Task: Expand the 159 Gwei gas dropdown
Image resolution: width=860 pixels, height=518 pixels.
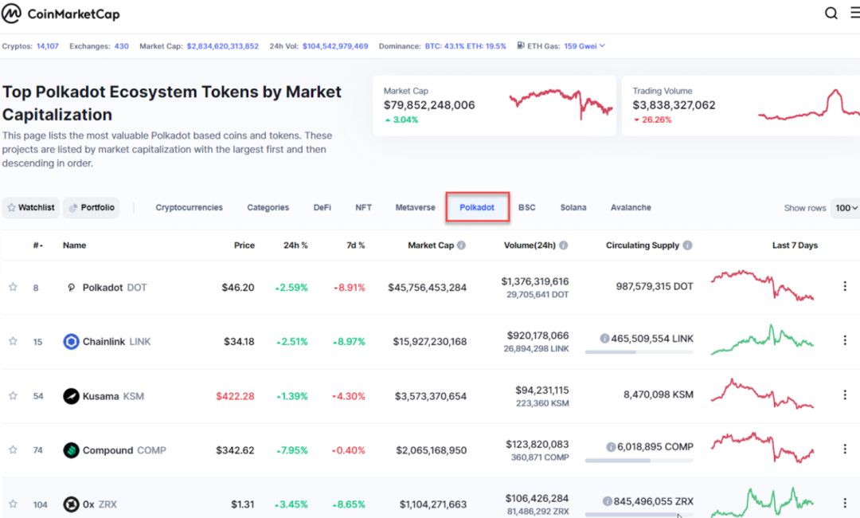Action: coord(584,46)
